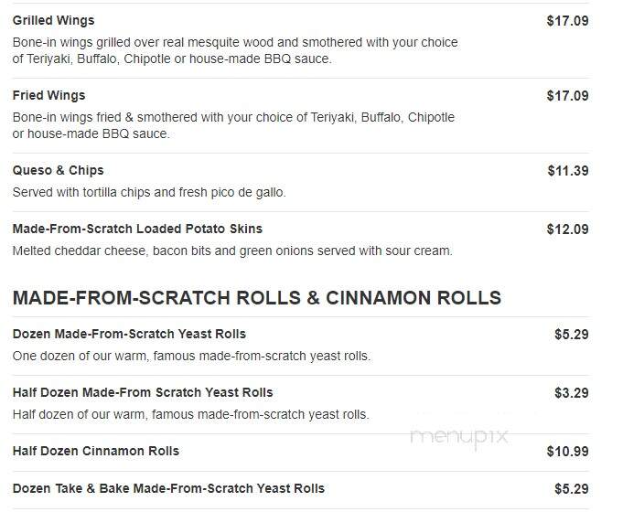Click the $17.09 price beside Fried Wings

tap(567, 96)
